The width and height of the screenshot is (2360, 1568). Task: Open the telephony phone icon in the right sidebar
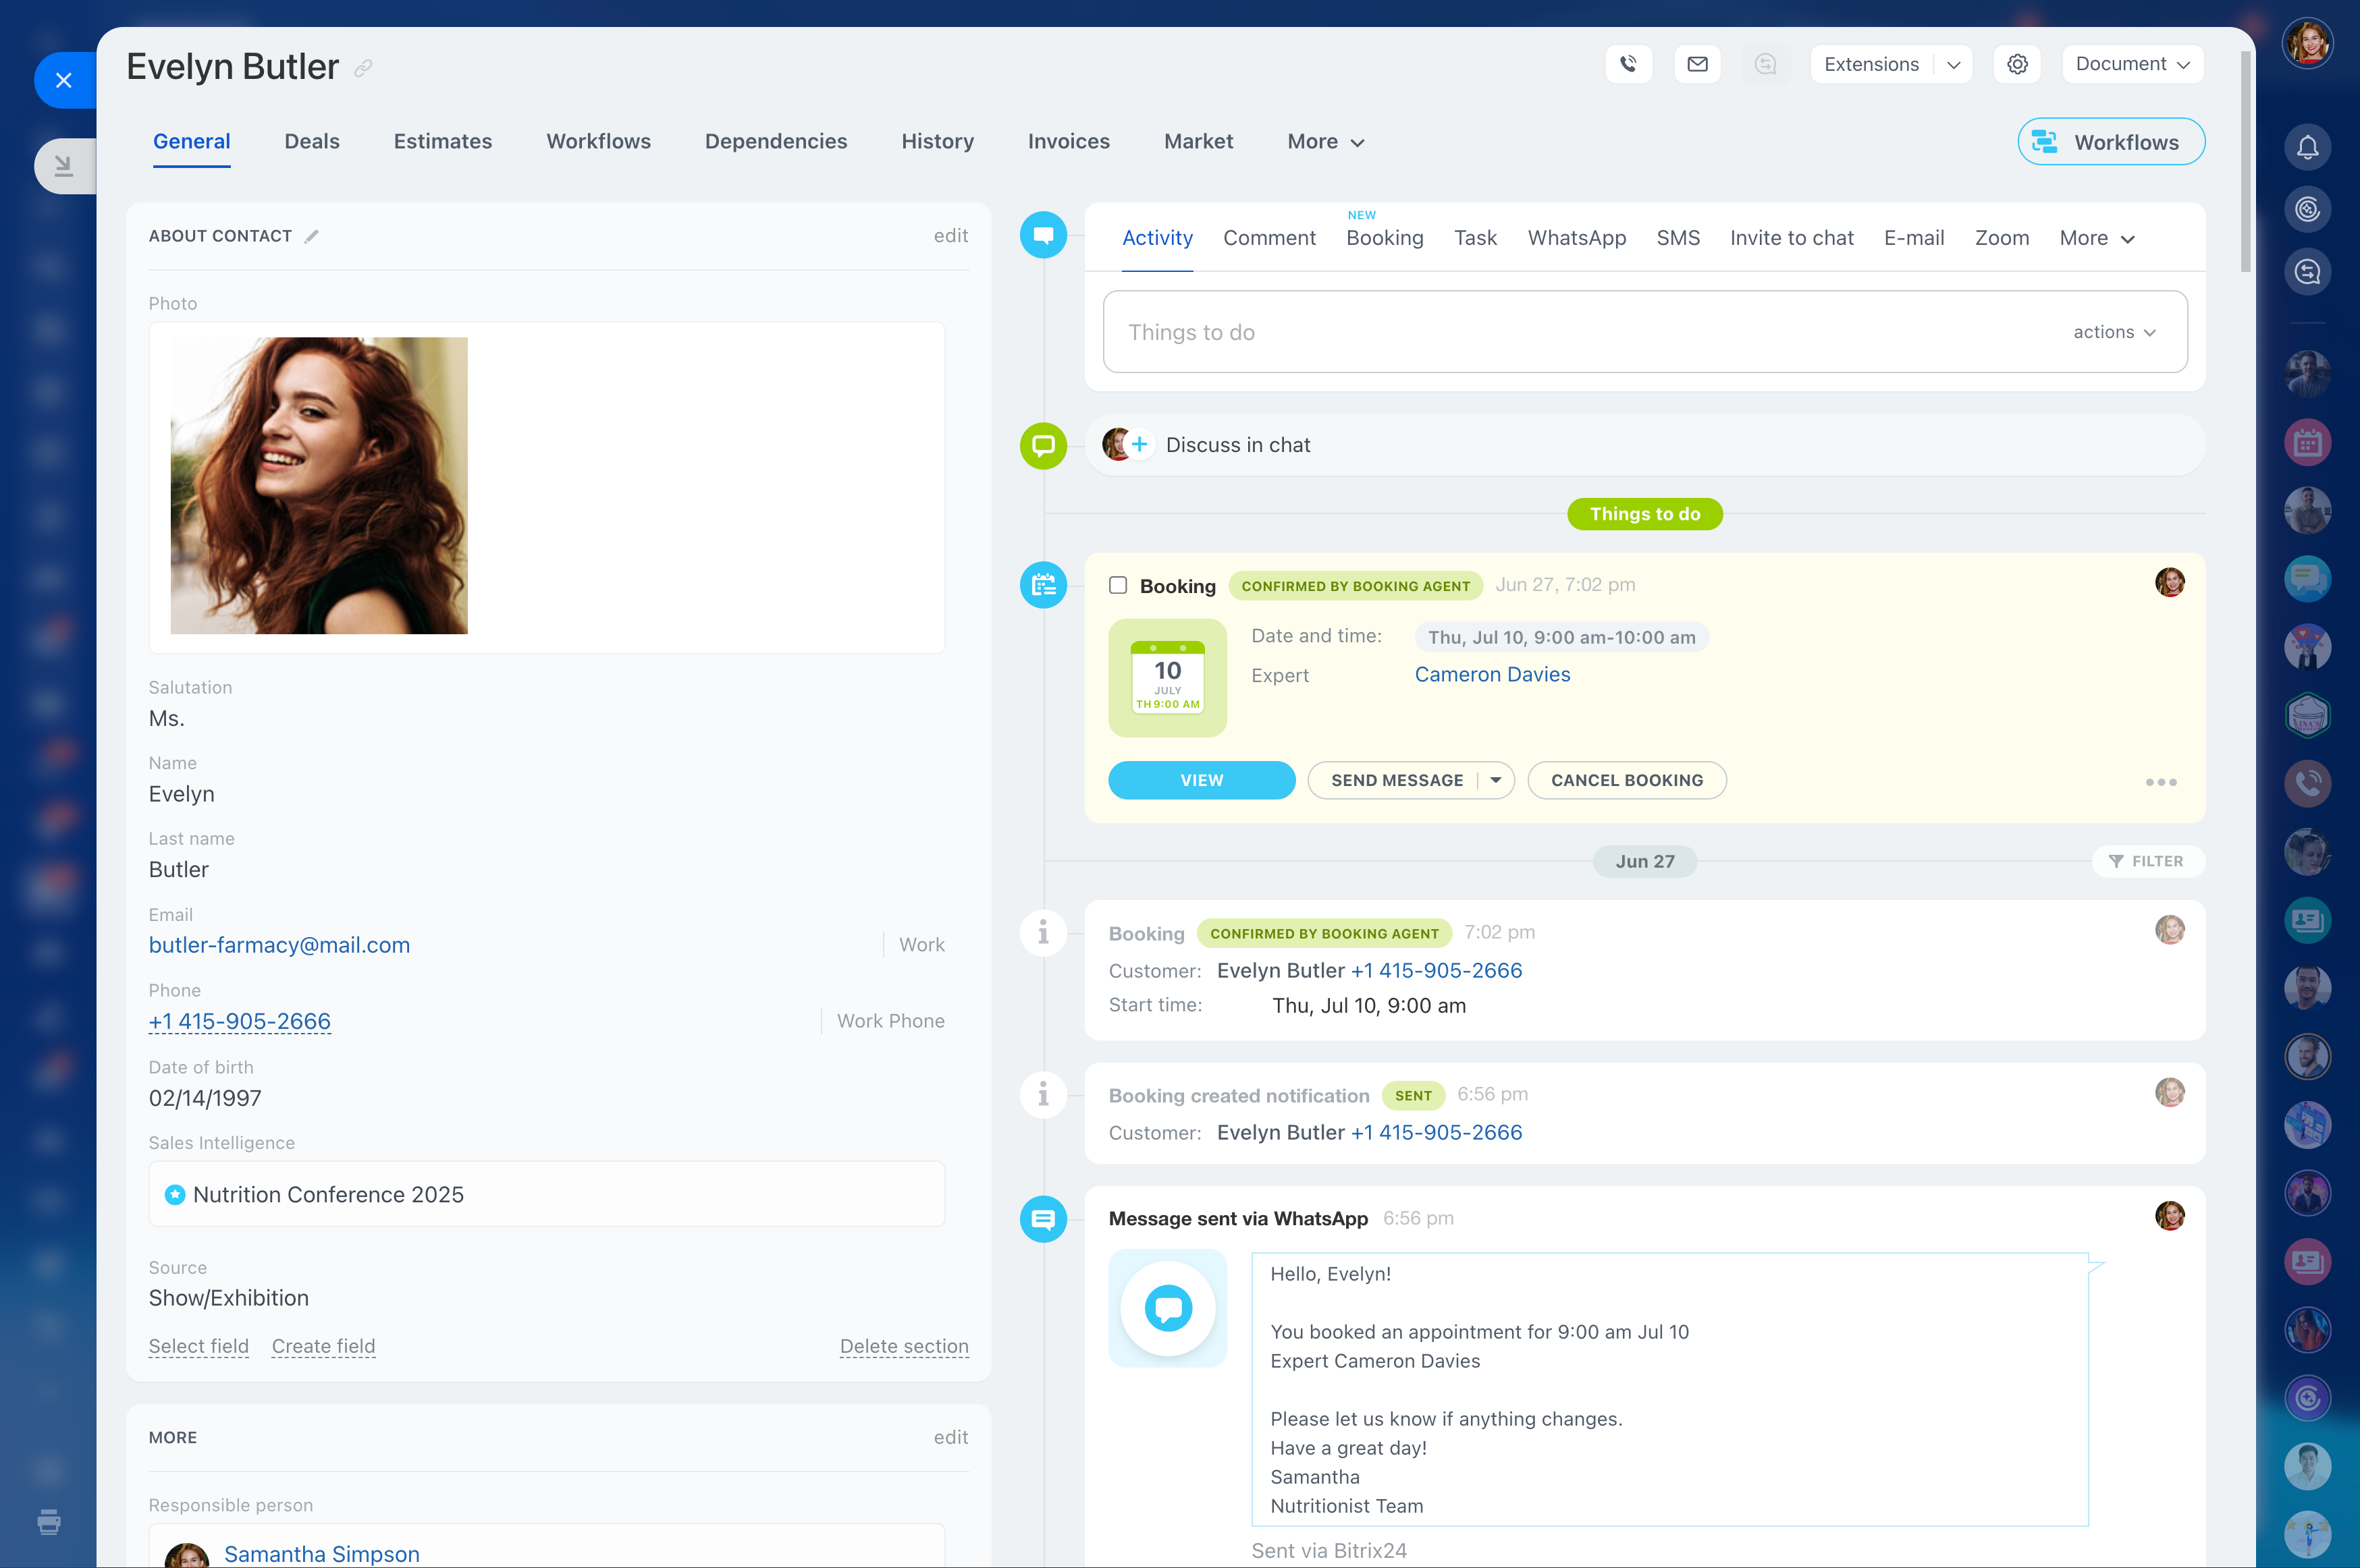[2308, 783]
